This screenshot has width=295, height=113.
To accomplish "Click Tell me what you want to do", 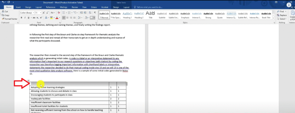I will click(x=148, y=7).
